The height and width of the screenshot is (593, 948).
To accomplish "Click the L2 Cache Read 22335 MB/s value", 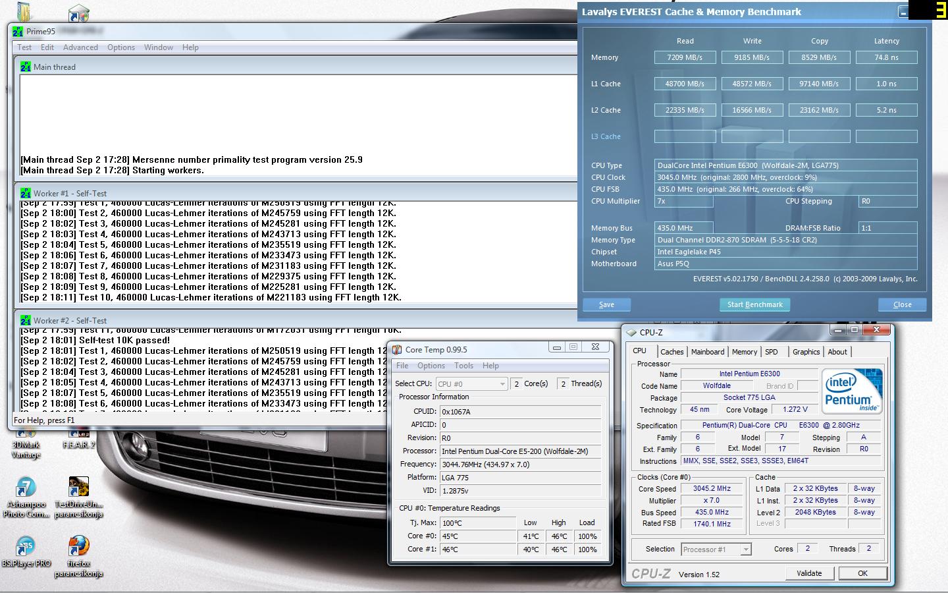I will coord(685,110).
